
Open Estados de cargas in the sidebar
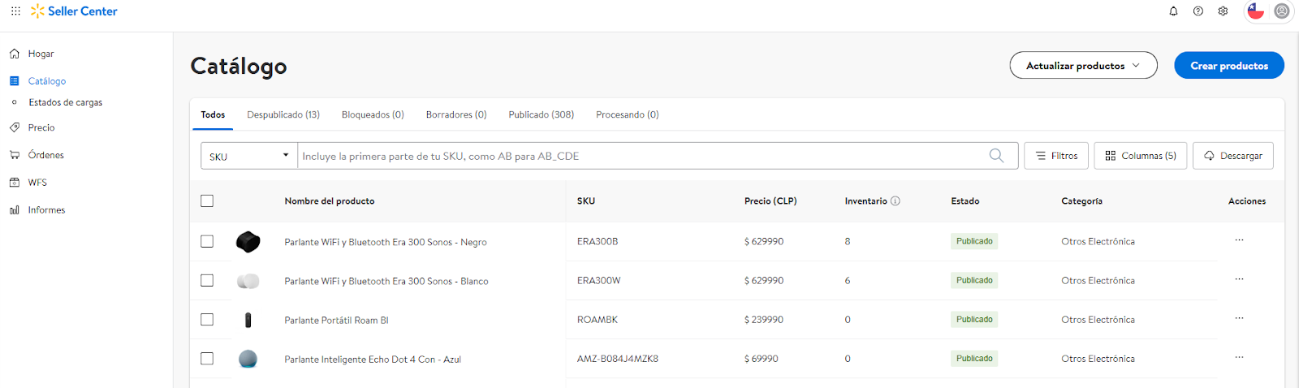click(66, 102)
